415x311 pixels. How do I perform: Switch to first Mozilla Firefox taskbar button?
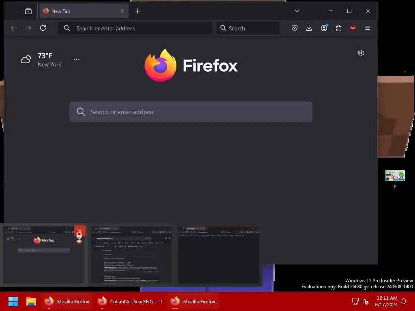[67, 301]
